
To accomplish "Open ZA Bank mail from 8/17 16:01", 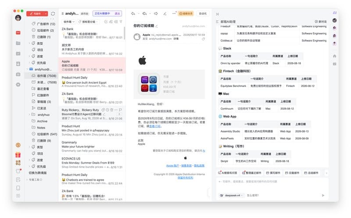I will tap(92, 33).
